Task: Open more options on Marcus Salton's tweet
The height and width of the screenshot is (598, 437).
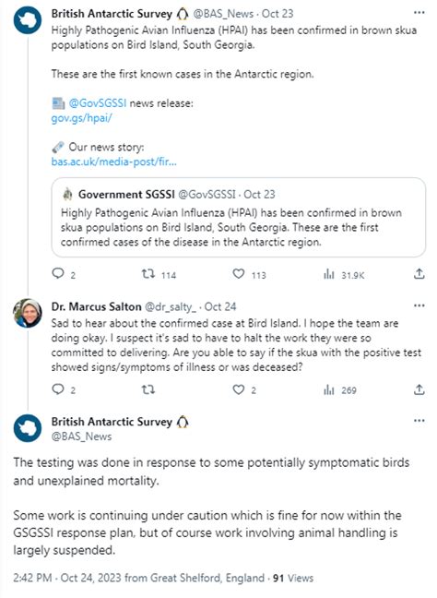Action: [x=419, y=305]
